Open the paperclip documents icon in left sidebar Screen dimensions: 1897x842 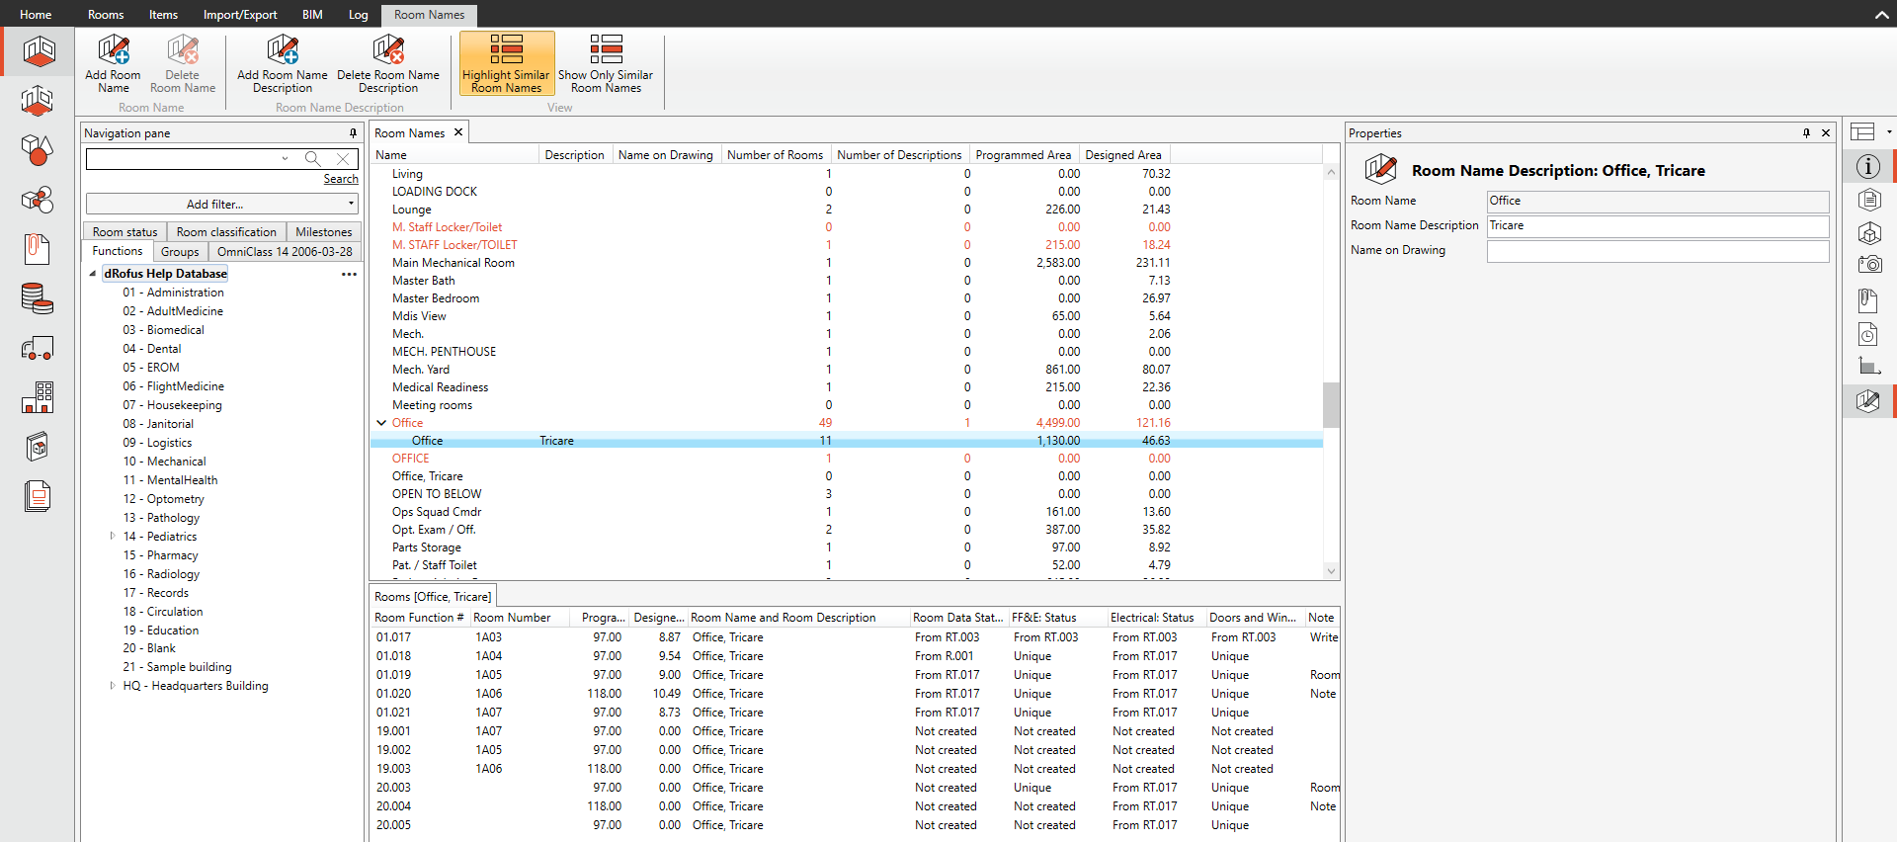[x=38, y=248]
